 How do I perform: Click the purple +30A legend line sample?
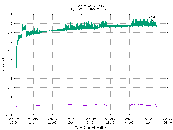click(161, 17)
